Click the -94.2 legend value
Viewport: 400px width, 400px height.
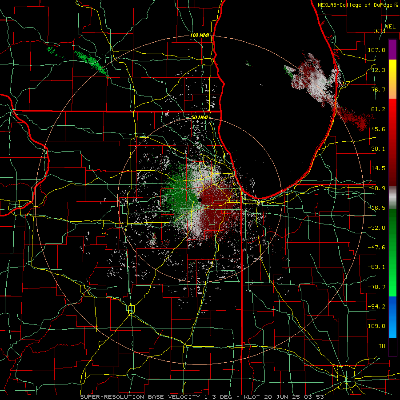click(376, 307)
